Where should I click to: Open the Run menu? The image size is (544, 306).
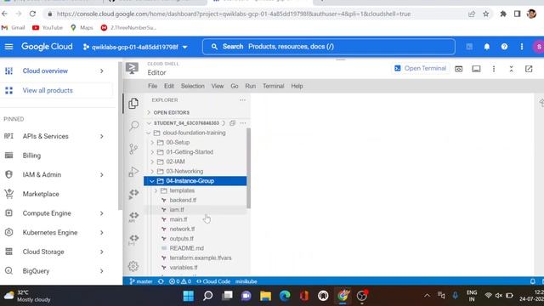click(250, 86)
